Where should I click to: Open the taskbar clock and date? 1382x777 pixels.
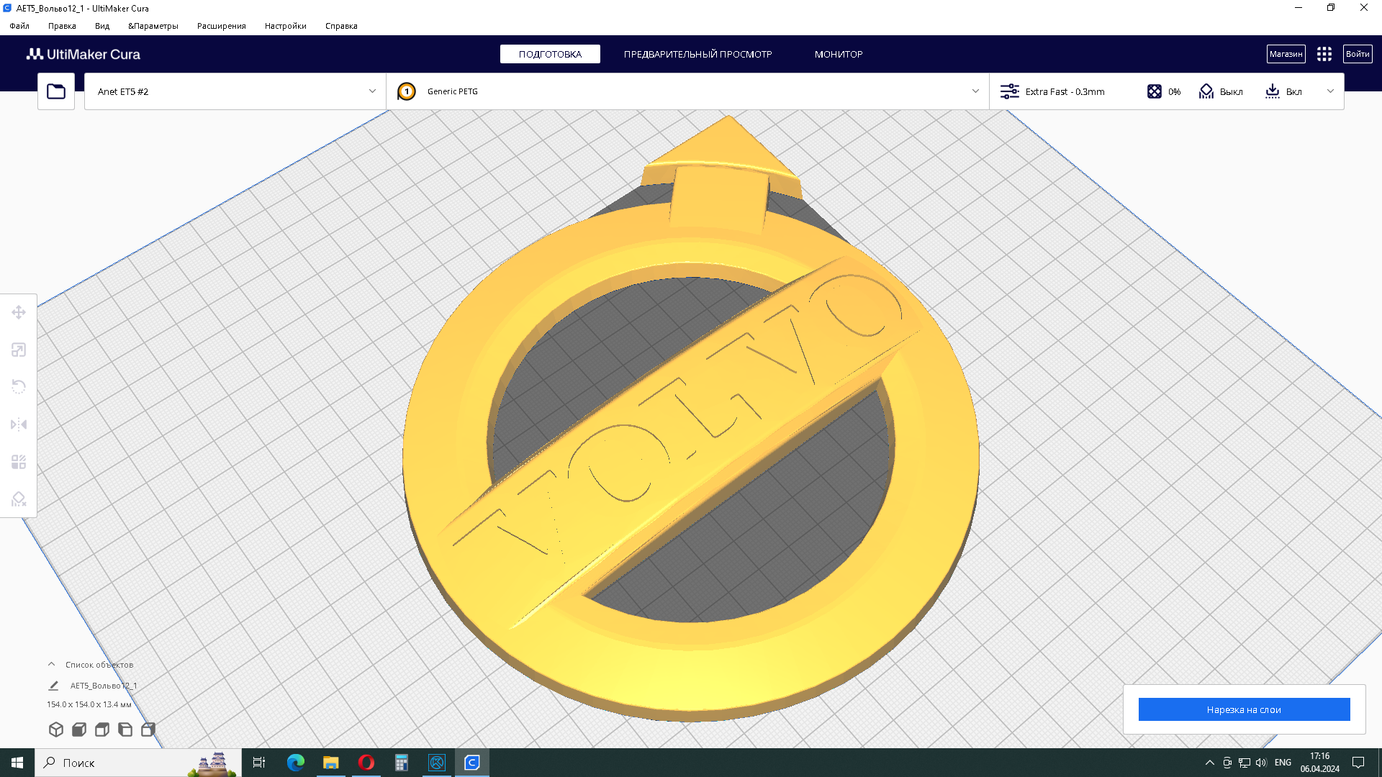pos(1320,763)
